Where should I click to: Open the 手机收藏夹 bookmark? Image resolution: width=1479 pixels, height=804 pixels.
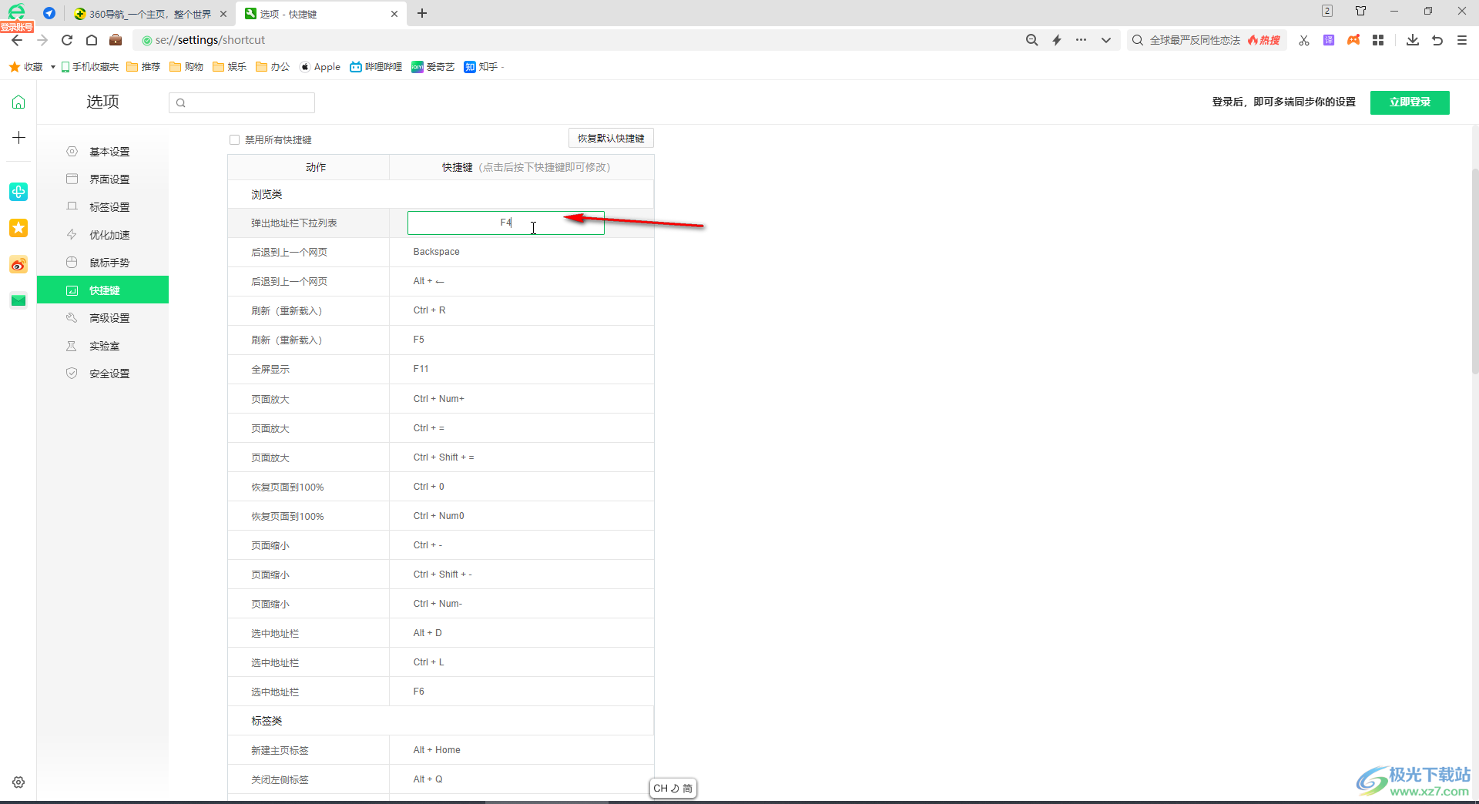tap(90, 67)
